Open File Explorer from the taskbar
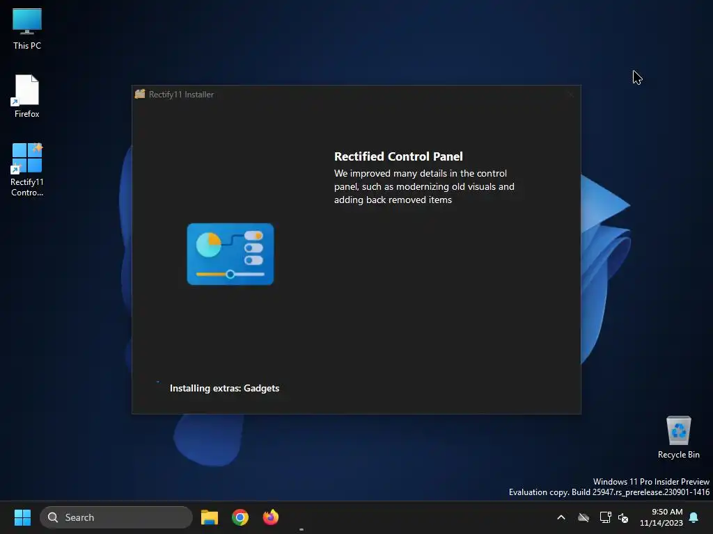The height and width of the screenshot is (534, 713). (x=210, y=517)
